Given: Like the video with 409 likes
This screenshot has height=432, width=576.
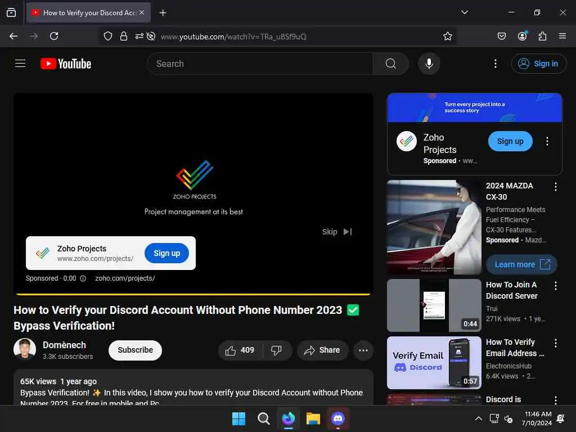Looking at the screenshot, I should coord(240,350).
